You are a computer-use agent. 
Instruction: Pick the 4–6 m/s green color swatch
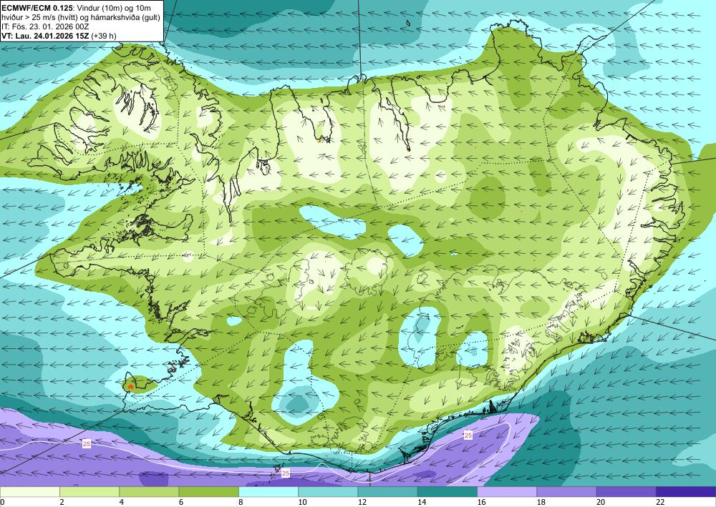pyautogui.click(x=149, y=491)
